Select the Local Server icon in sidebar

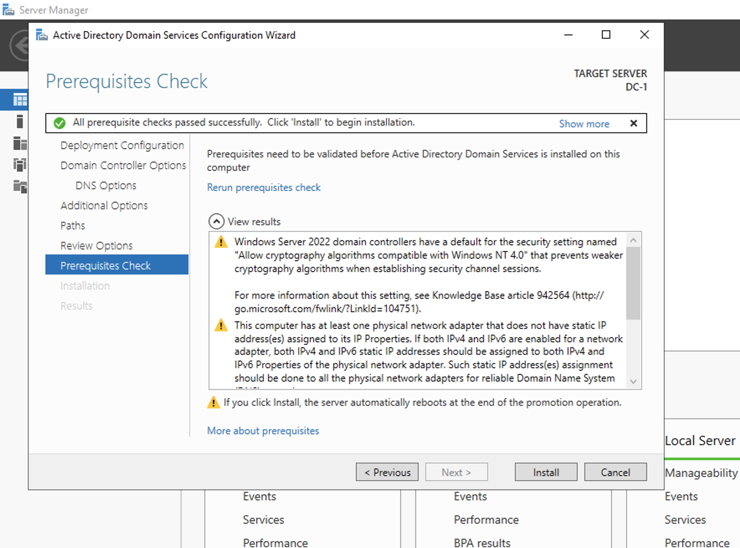tap(20, 121)
